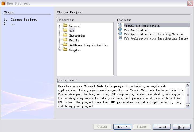The width and height of the screenshot is (194, 132).
Task: Click the Web Application globe icon
Action: coord(120,29)
